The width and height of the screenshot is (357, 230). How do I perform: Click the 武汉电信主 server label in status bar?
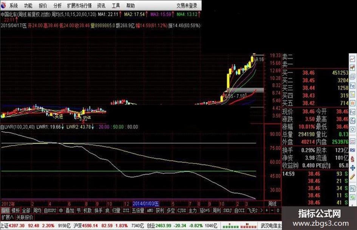[x=271, y=226]
